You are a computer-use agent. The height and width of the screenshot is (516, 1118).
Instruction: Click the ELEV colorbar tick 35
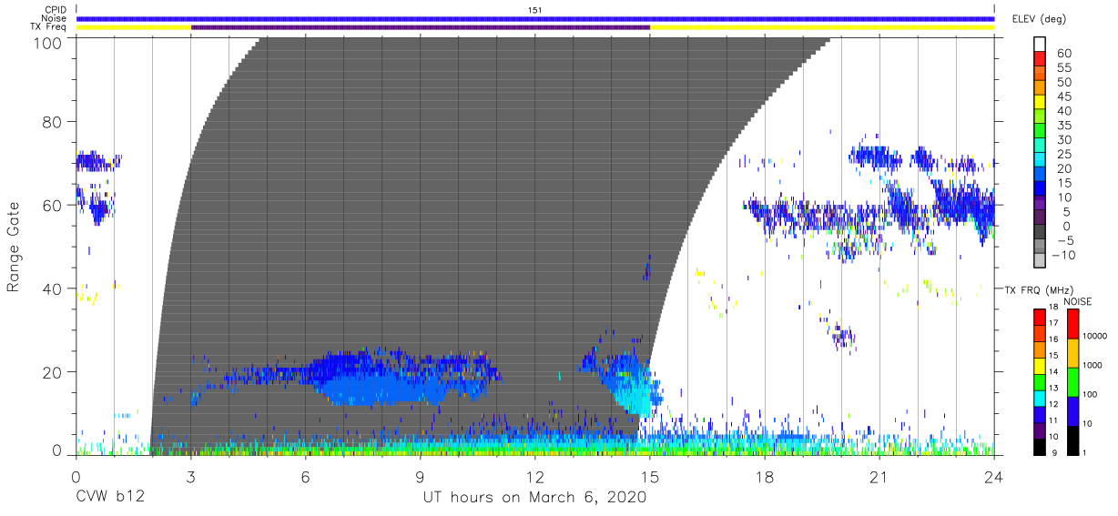tap(1064, 126)
